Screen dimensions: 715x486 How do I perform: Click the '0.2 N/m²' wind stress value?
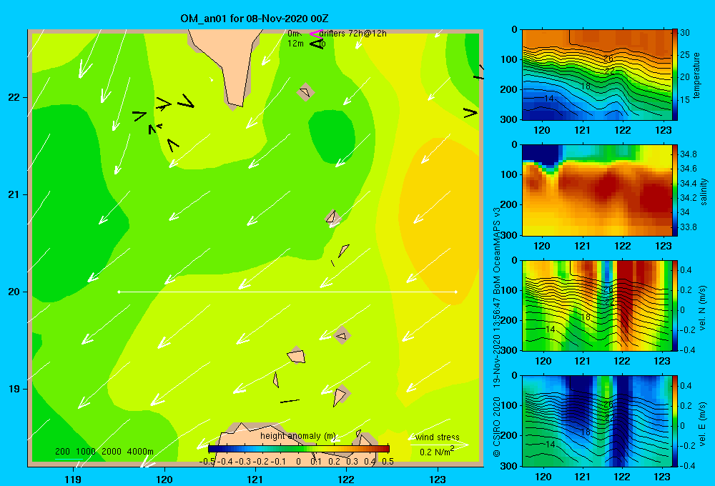[x=437, y=452]
